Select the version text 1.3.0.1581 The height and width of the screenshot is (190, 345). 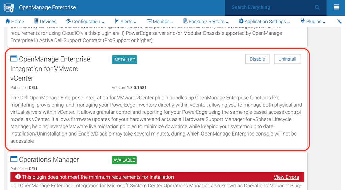(x=137, y=88)
